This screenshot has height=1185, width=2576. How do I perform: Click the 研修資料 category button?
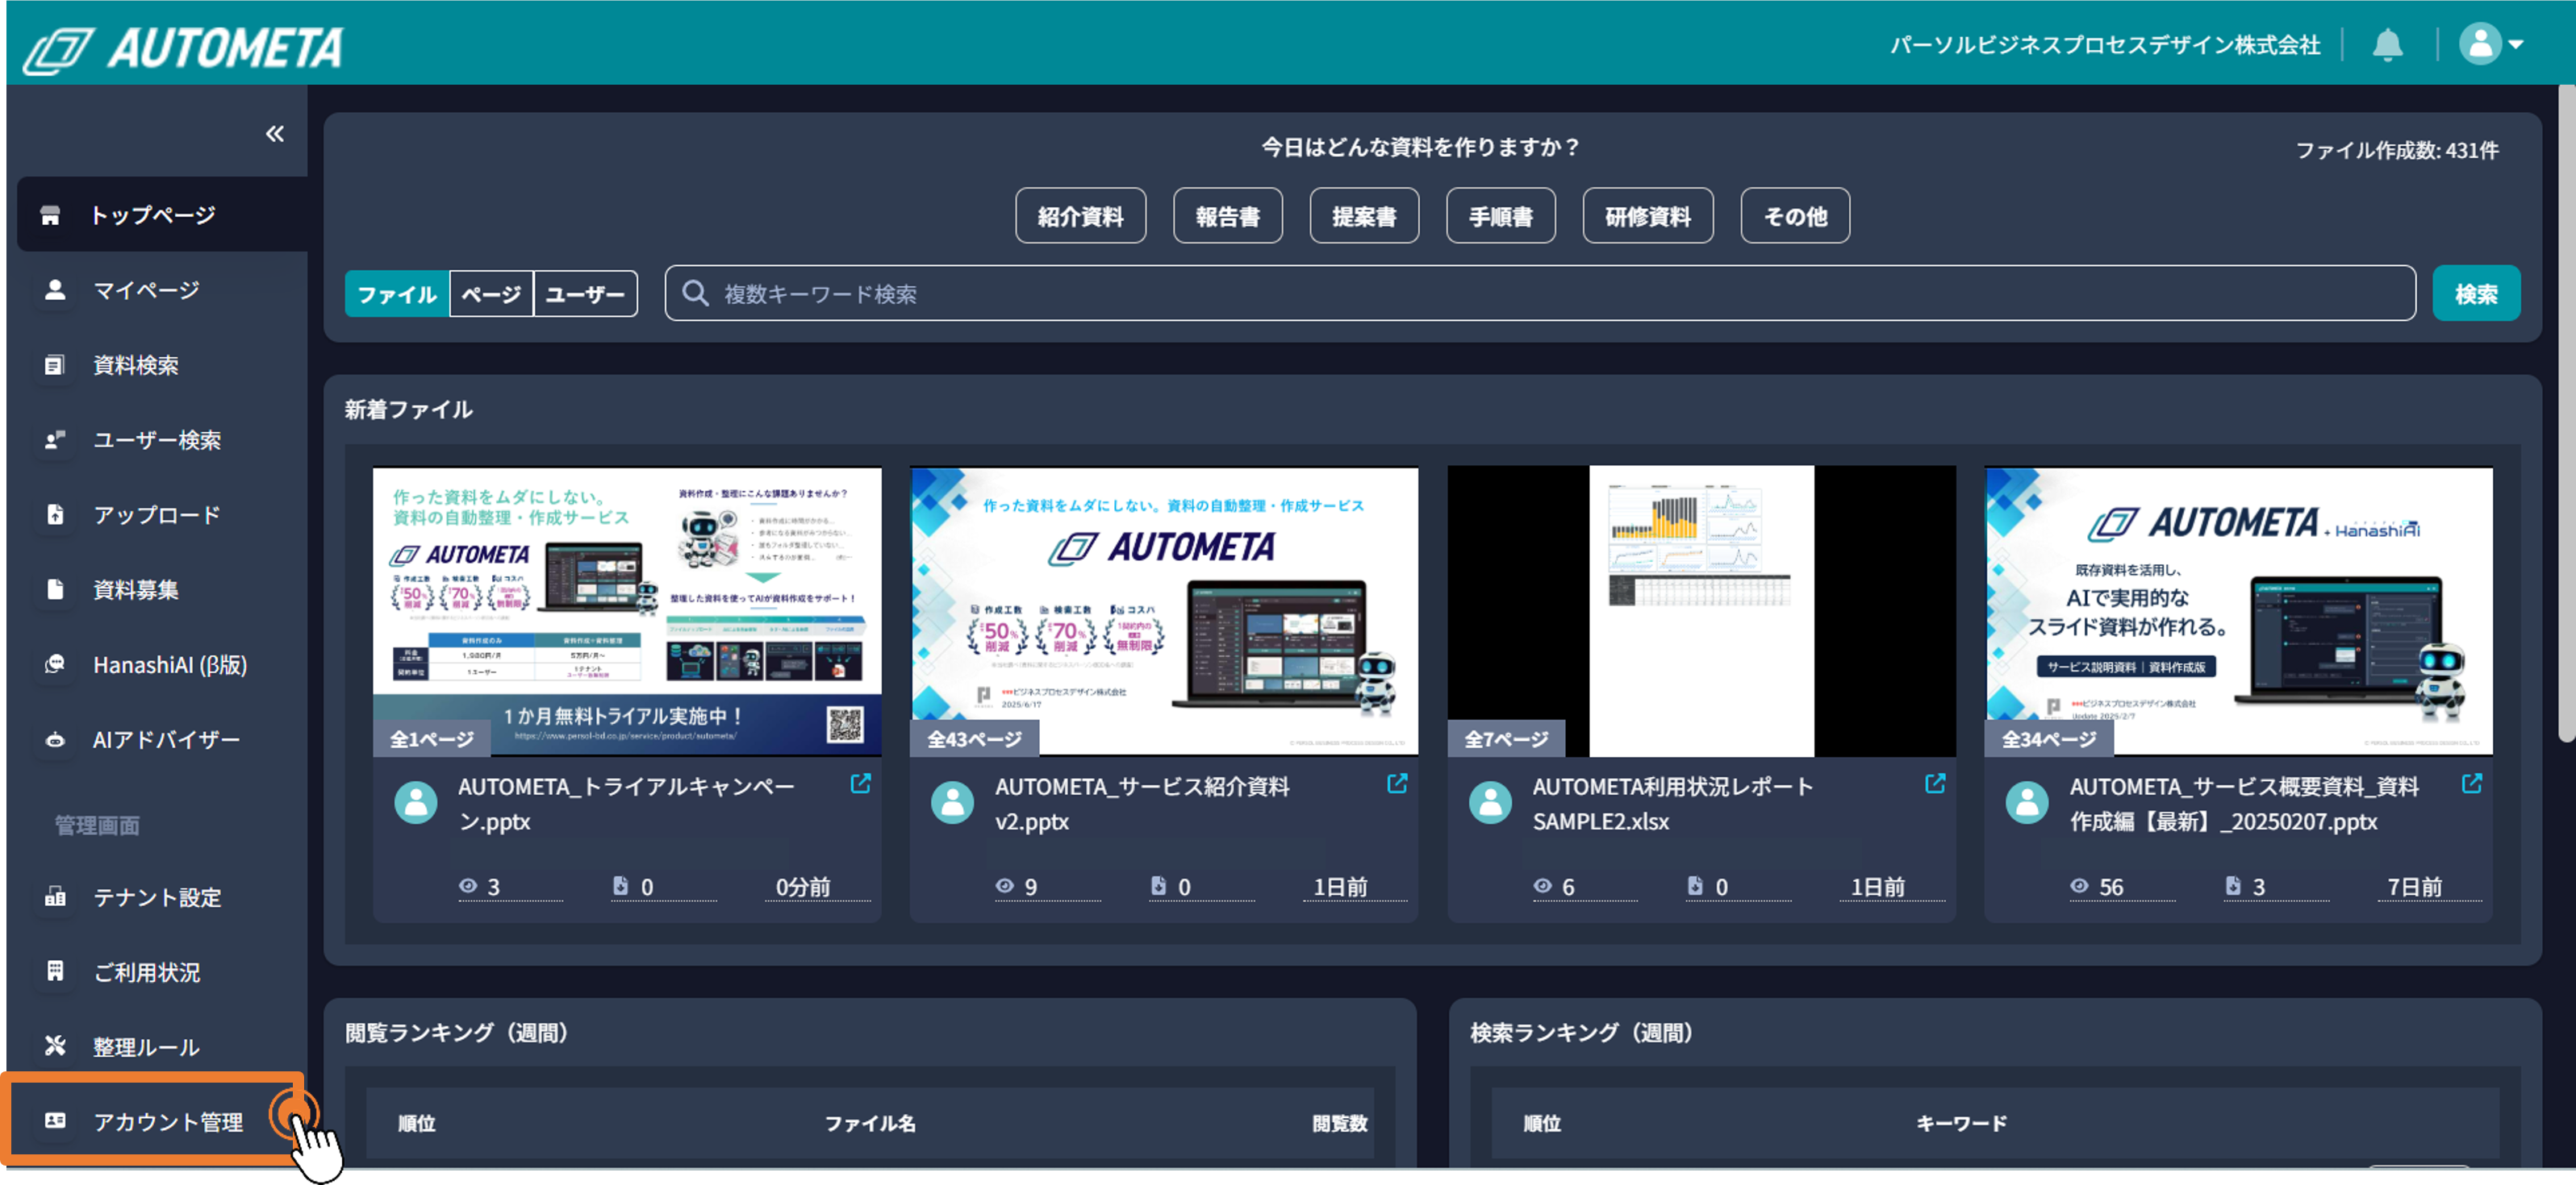(1647, 216)
